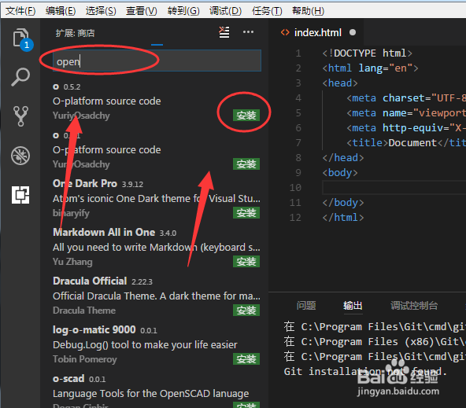Place cursor on the closing html tag
466x408 pixels.
pyautogui.click(x=343, y=218)
